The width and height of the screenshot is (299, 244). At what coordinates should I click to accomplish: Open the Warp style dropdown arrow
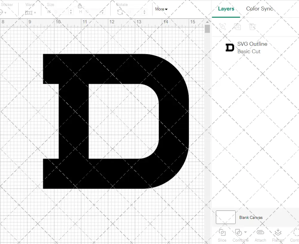[x=35, y=12]
